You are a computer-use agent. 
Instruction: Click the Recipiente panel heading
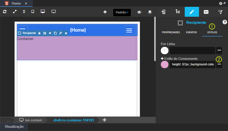pos(196,23)
